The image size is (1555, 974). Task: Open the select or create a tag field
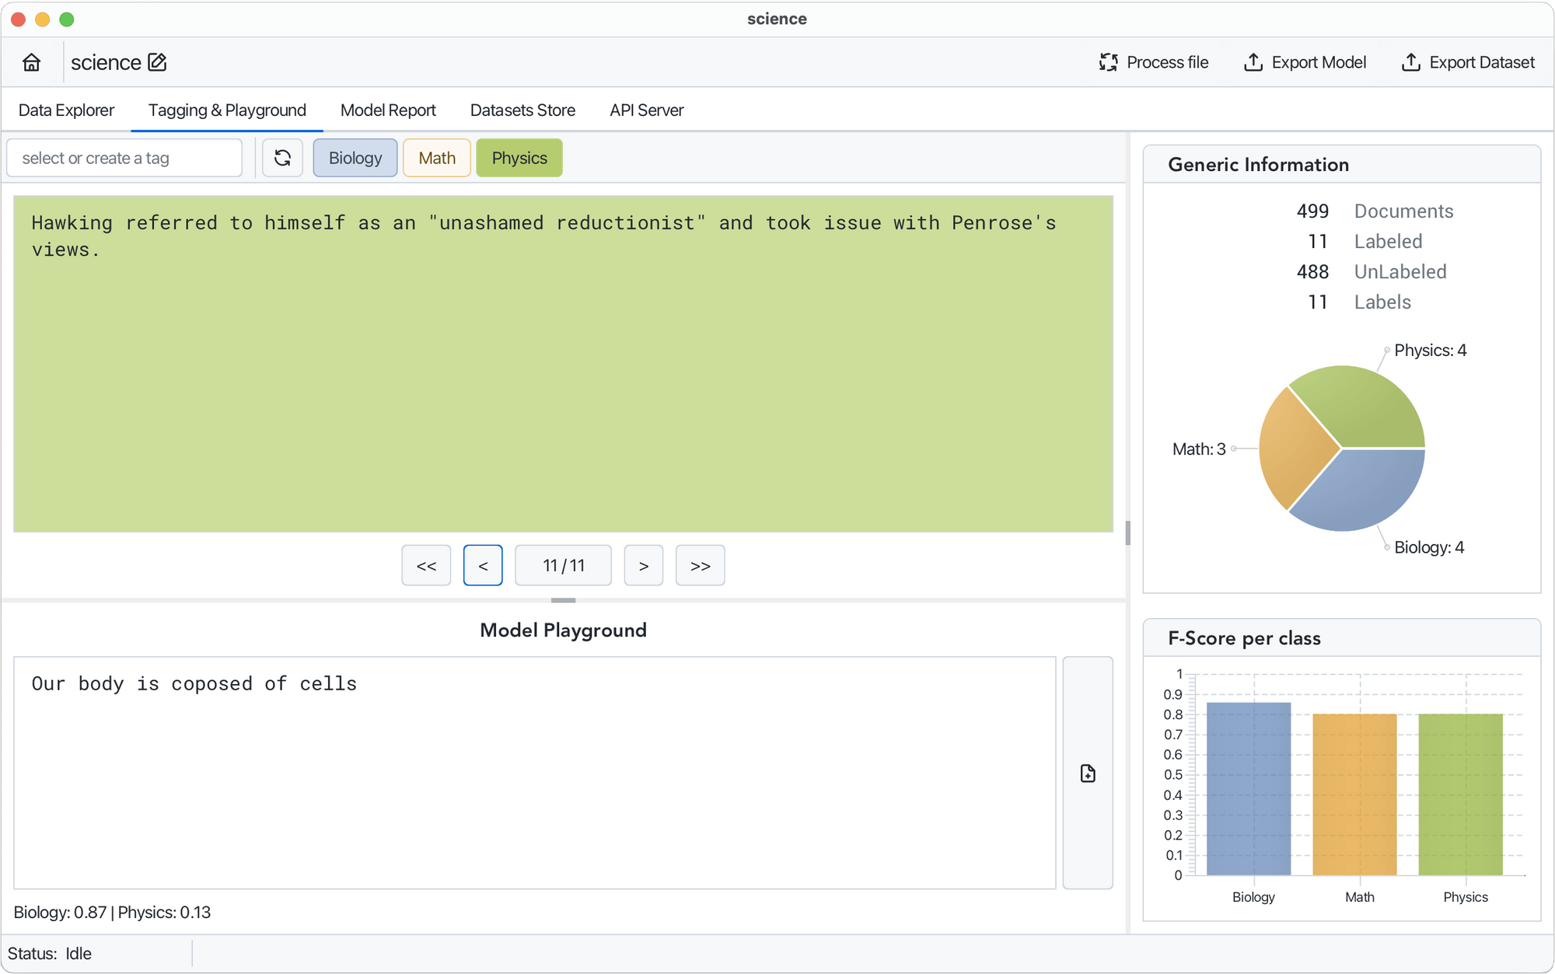(124, 157)
